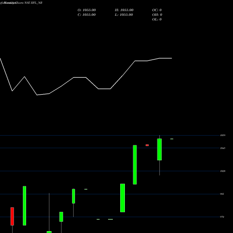Click the 970 price axis label
The image size is (233, 233).
coord(222,217)
